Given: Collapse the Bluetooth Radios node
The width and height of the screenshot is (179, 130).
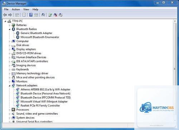Looking at the screenshot, I should pyautogui.click(x=10, y=29).
